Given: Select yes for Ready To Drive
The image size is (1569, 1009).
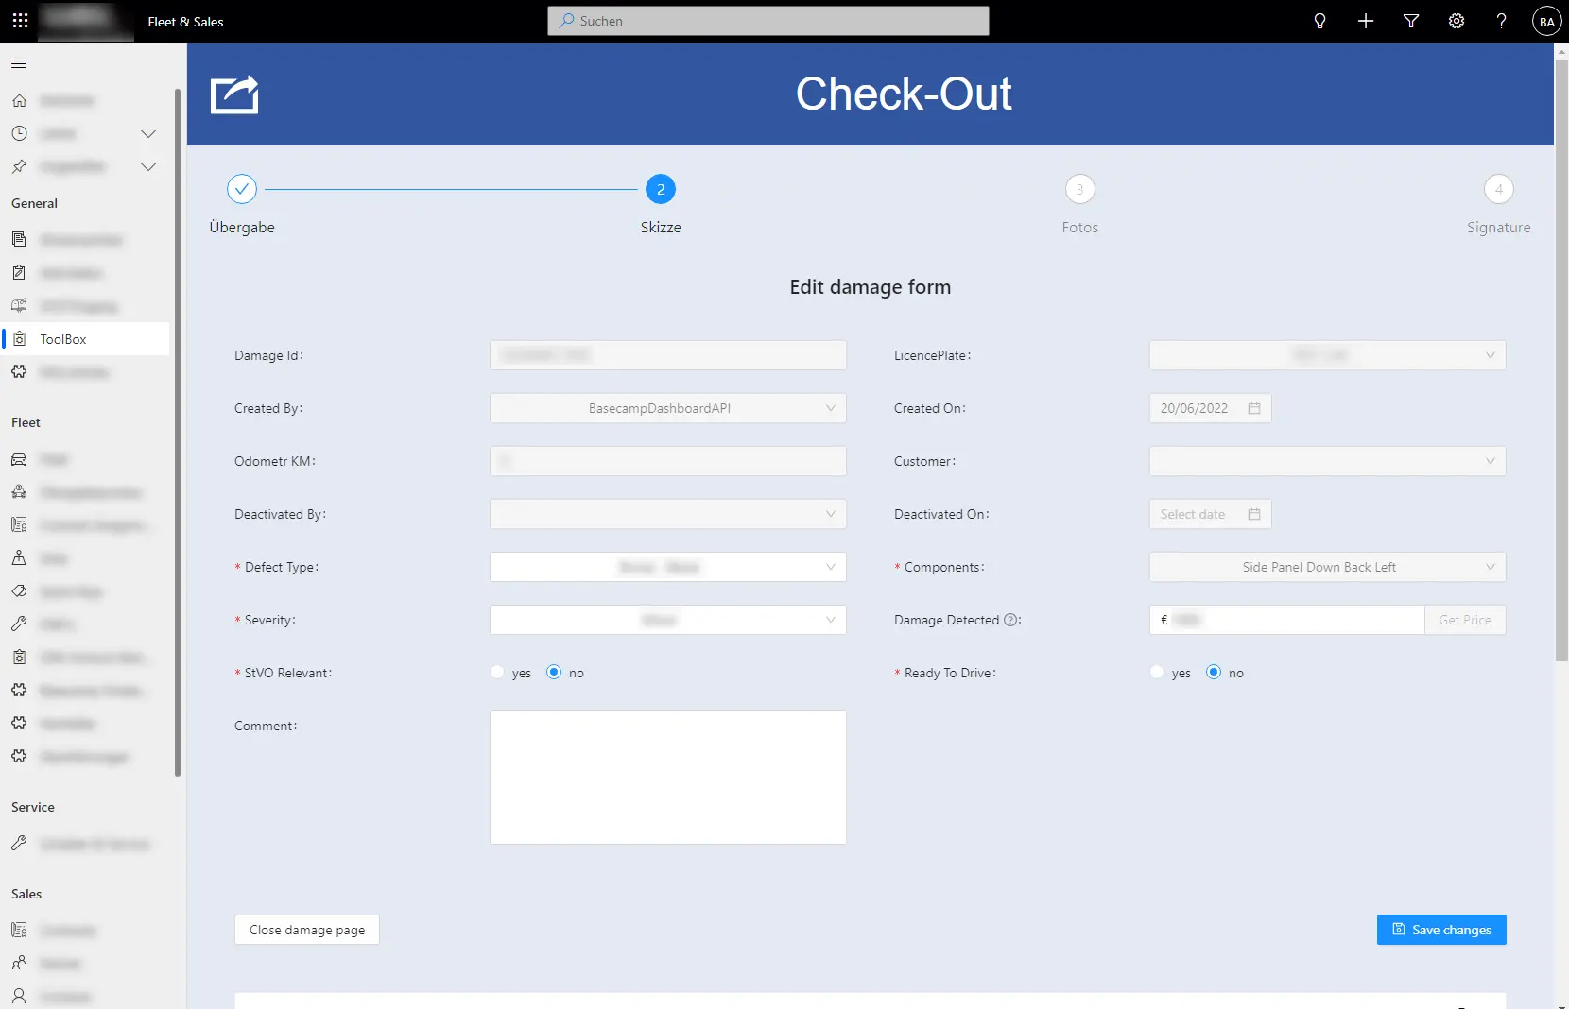Looking at the screenshot, I should 1157,673.
